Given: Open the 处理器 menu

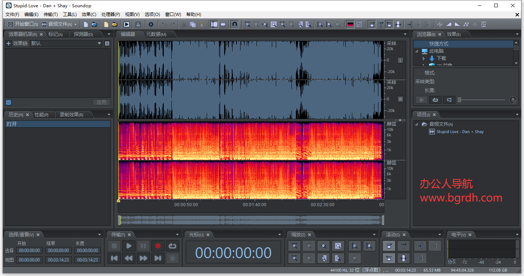Looking at the screenshot, I should pyautogui.click(x=110, y=14).
